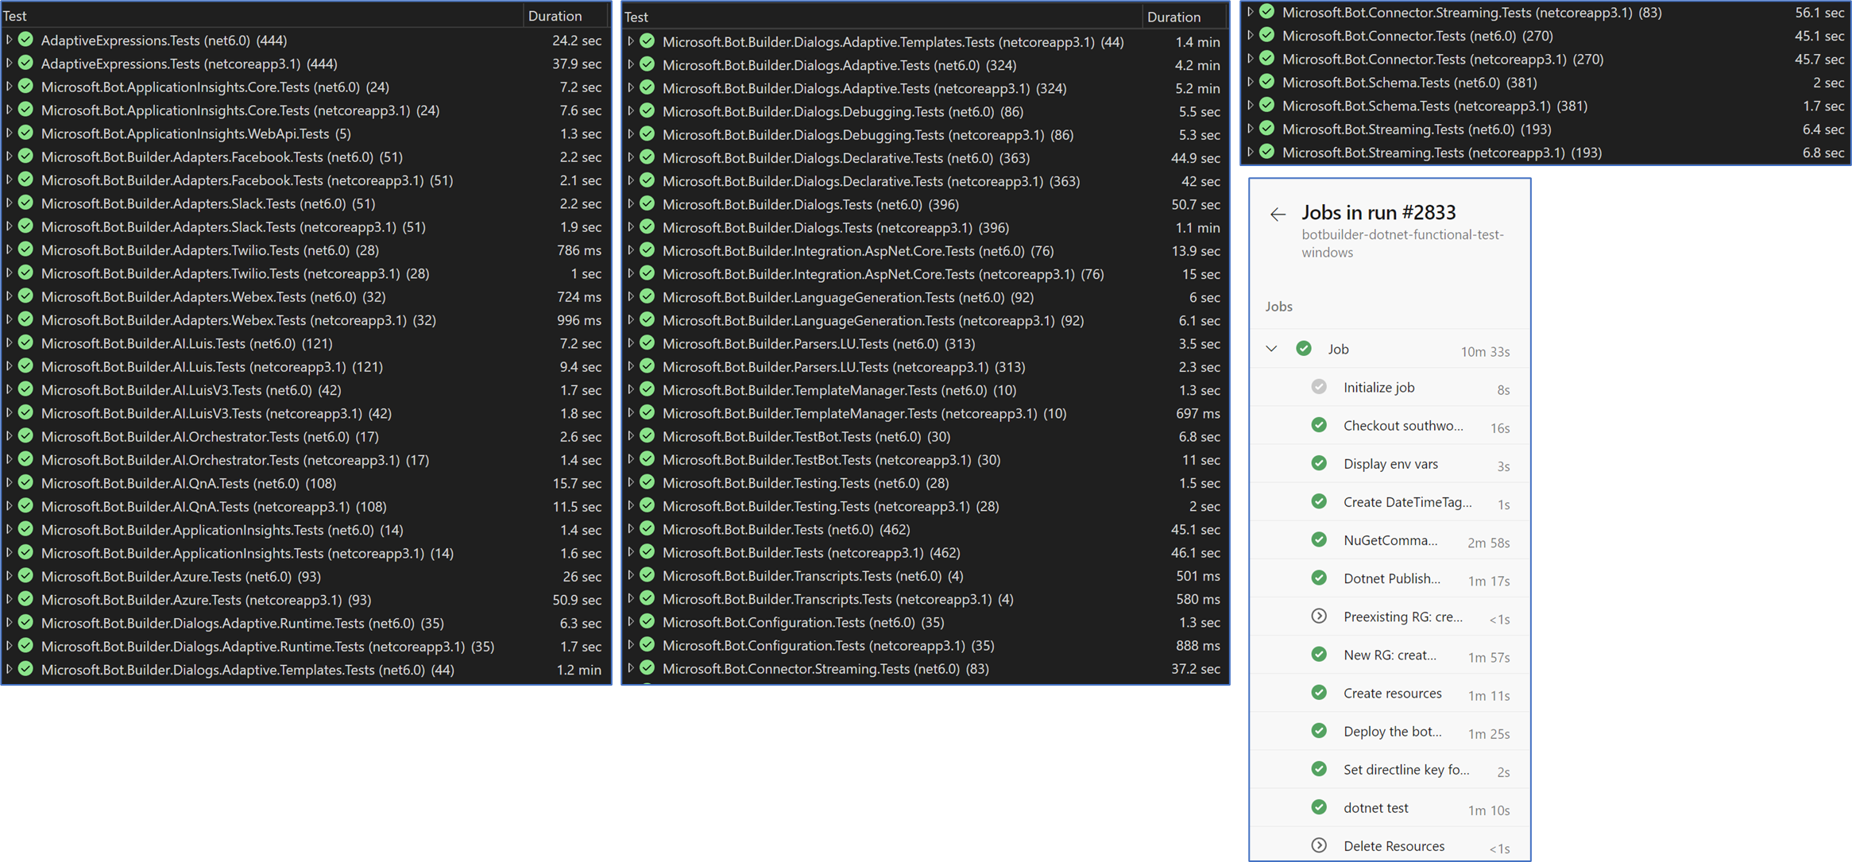Click the back arrow in Jobs panel
This screenshot has height=862, width=1852.
click(1278, 214)
